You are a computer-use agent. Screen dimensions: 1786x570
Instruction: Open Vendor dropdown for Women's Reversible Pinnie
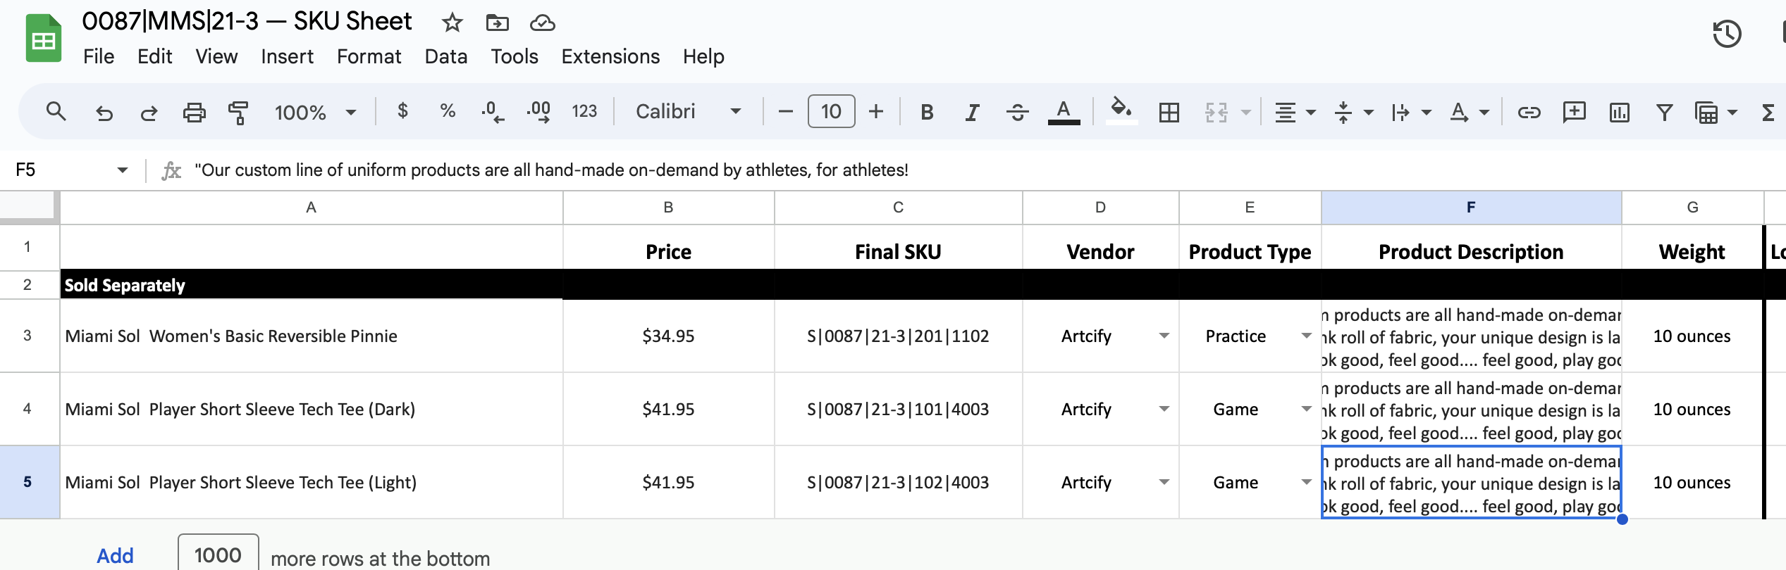1164,336
